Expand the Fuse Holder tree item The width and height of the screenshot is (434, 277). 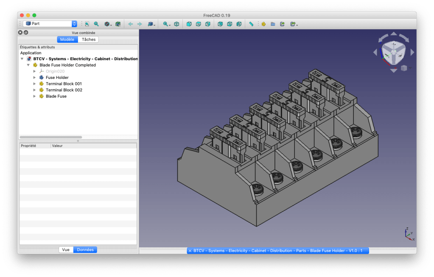pyautogui.click(x=35, y=78)
